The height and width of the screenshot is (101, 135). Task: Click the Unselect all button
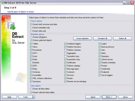click(102, 38)
